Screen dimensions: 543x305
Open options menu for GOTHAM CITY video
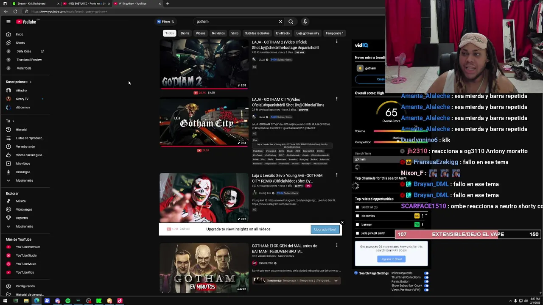pos(337,99)
